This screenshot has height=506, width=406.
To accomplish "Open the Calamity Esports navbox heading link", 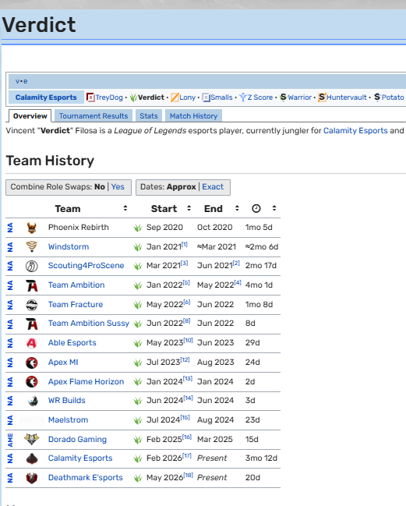I will [x=46, y=97].
